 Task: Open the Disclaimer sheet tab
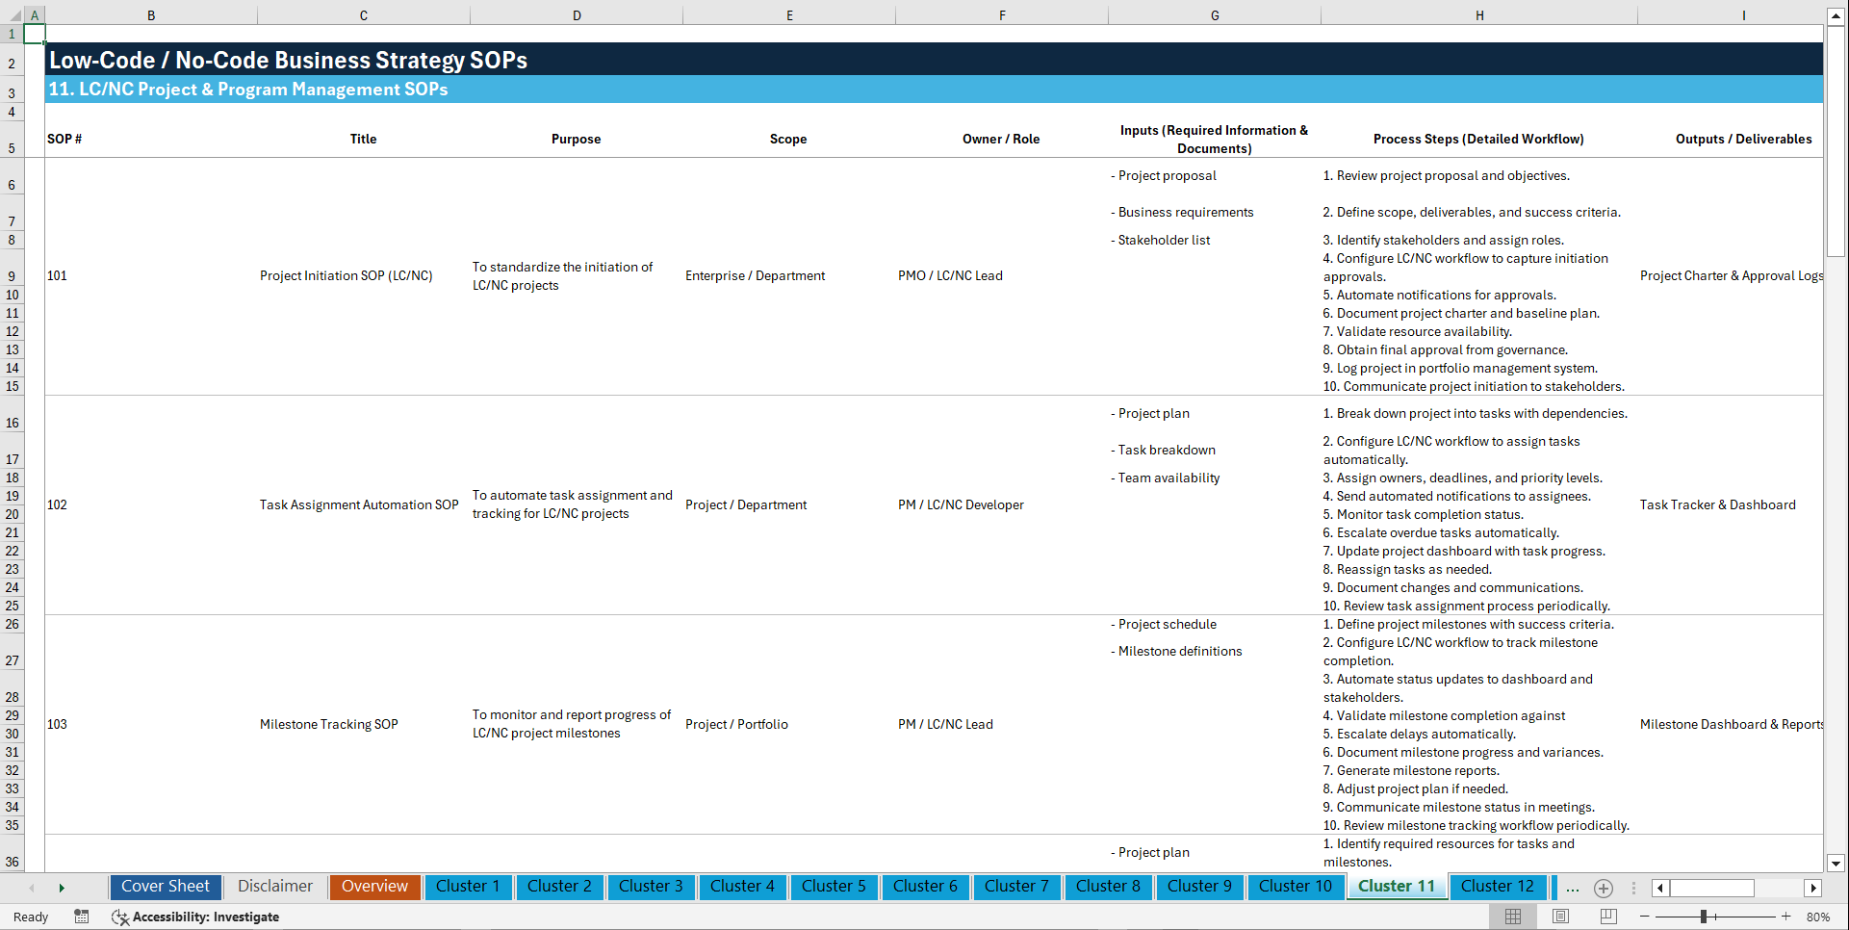point(274,887)
